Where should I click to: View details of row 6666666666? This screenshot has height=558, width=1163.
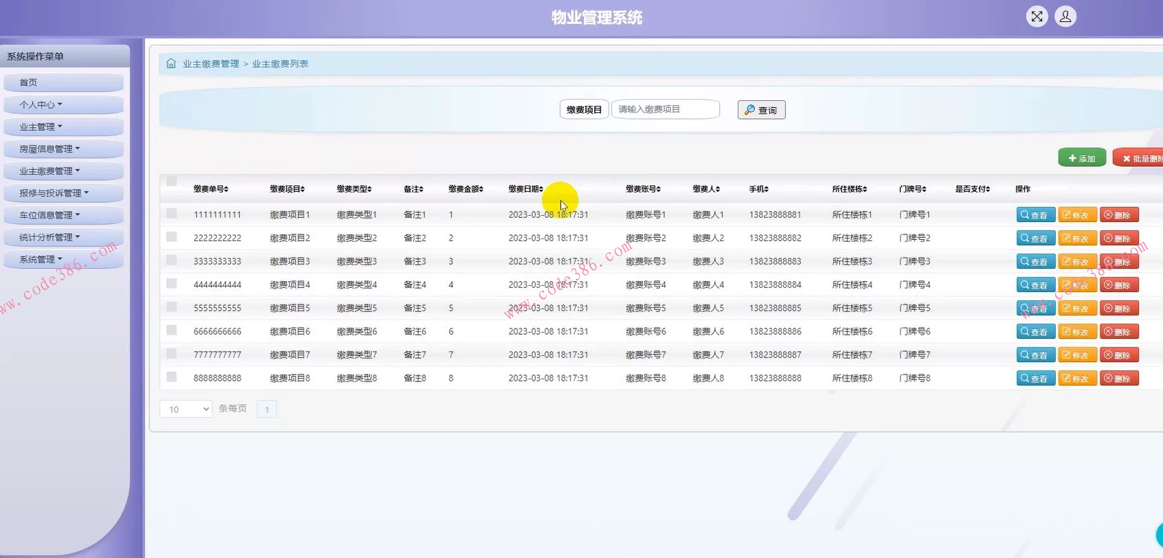point(1035,332)
